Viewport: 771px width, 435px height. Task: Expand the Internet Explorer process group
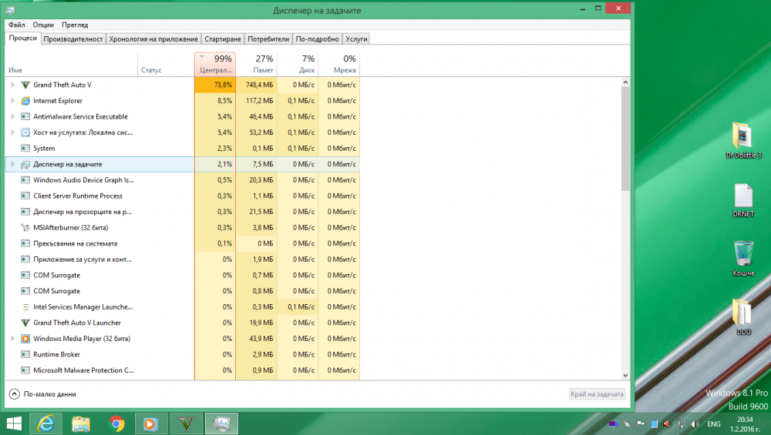coord(13,101)
